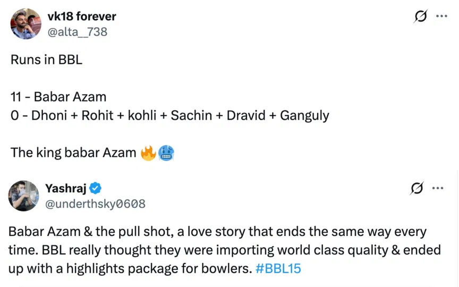Open Yashraj's profile picture

24,196
